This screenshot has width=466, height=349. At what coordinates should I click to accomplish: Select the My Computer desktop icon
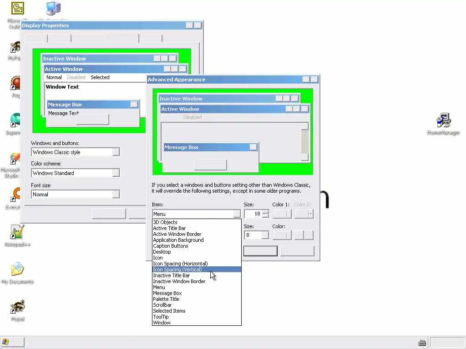coord(54,8)
